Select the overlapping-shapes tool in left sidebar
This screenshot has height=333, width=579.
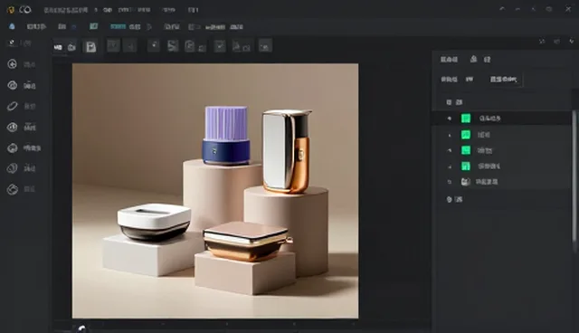(12, 168)
